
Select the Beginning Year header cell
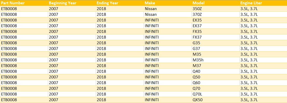pyautogui.click(x=72, y=3)
